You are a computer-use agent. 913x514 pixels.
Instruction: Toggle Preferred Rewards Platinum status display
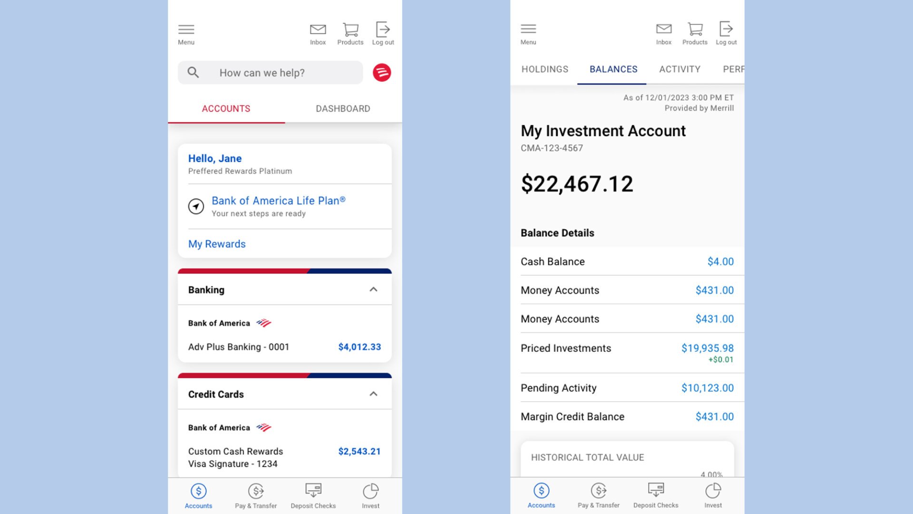(x=240, y=170)
